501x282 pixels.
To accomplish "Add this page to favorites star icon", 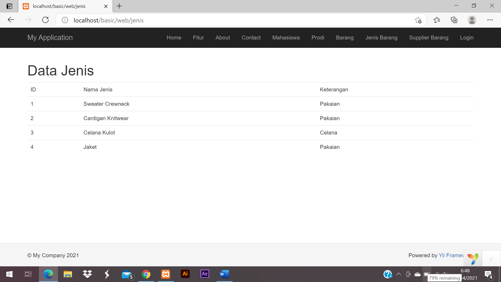I will (418, 20).
